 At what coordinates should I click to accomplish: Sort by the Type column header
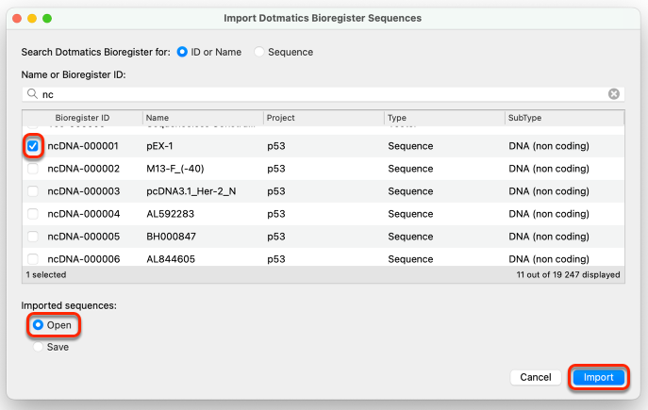pyautogui.click(x=444, y=118)
